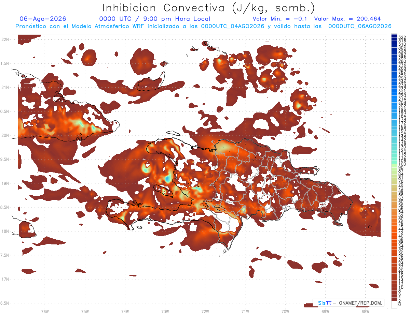Click the '19N' latitude axis label
This screenshot has height=316, width=410.
(x=5, y=183)
